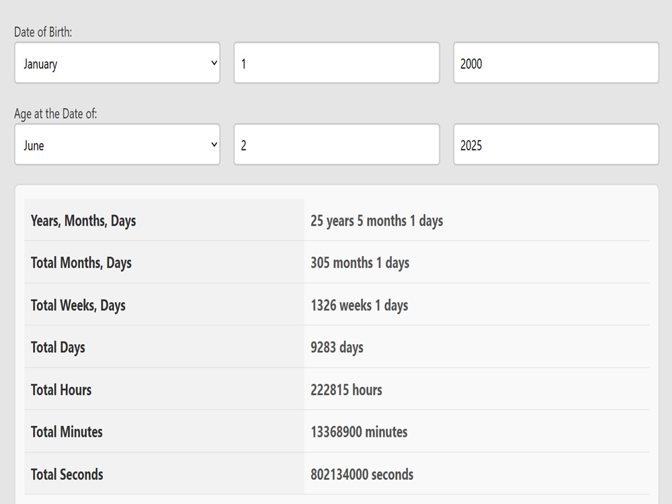Click the chevron arrow of January dropdown
The width and height of the screenshot is (672, 504).
214,63
